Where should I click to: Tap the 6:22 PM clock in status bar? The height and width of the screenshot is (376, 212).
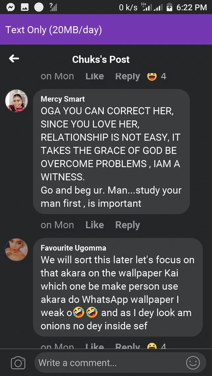191,7
